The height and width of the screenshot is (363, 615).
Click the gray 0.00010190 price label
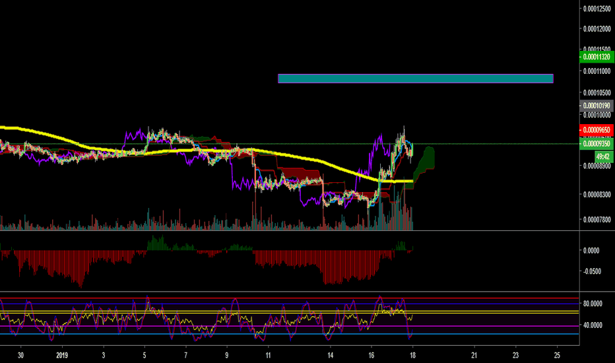point(597,106)
